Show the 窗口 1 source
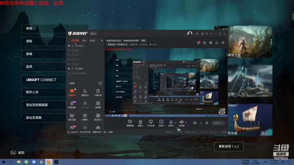The height and width of the screenshot is (165, 294). (69, 50)
